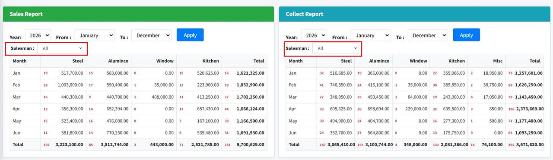Open the Collect Report To month dropdown
Screen dimensions: 553x160
click(428, 35)
